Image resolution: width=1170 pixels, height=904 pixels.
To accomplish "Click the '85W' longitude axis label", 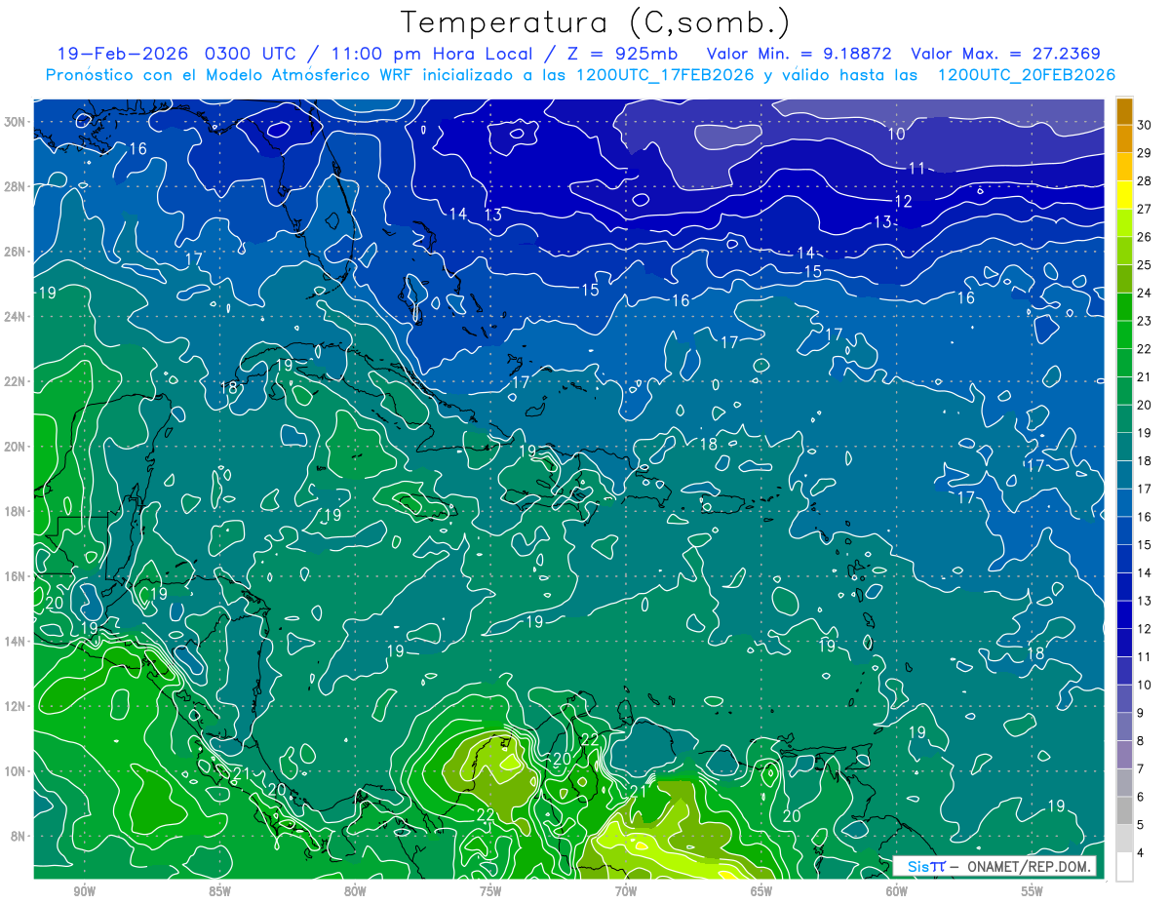I will pos(219,891).
